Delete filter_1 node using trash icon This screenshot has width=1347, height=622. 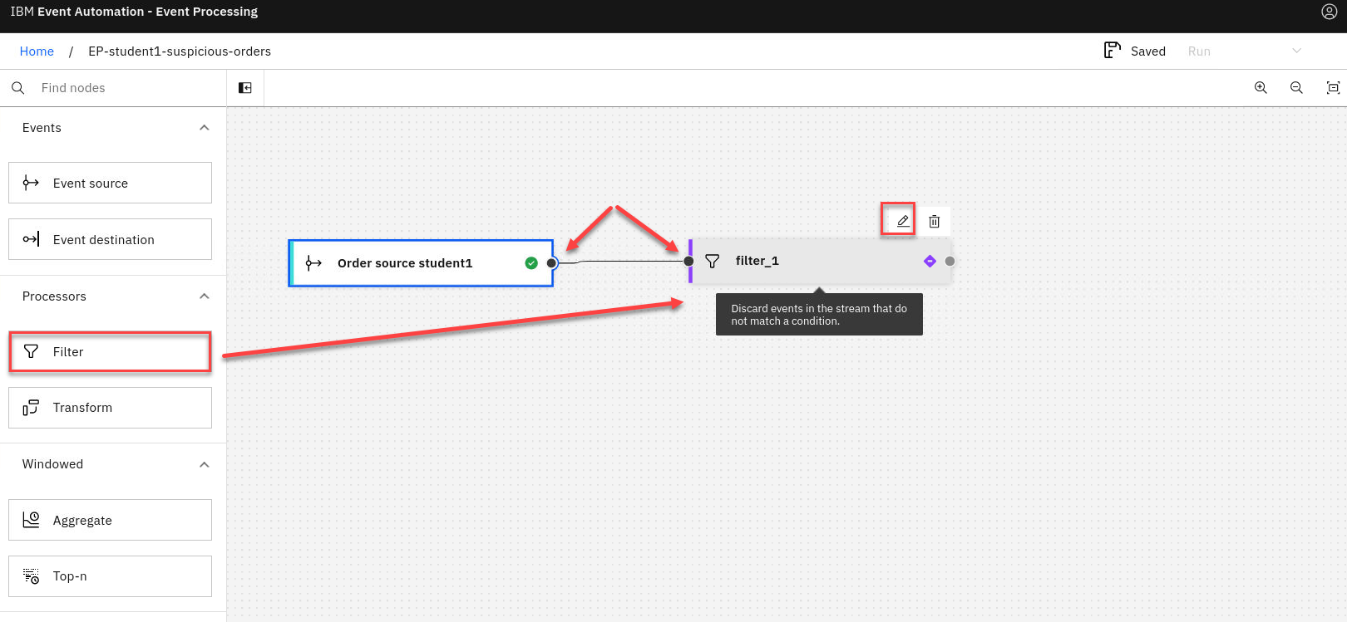[934, 221]
